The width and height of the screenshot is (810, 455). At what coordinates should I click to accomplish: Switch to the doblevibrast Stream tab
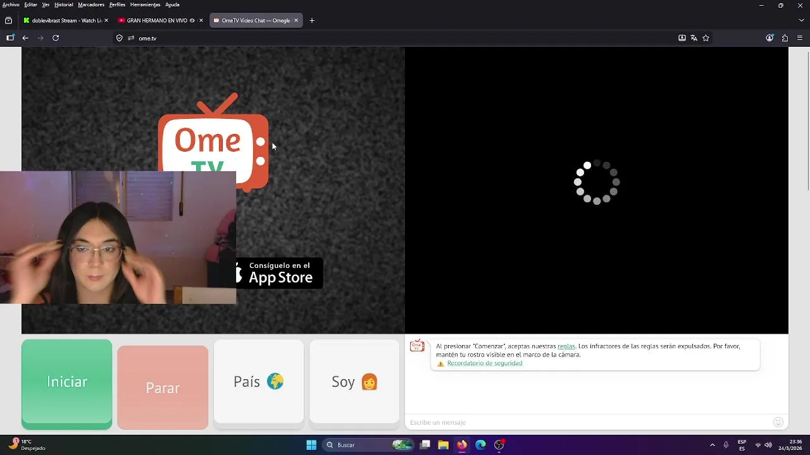point(66,20)
